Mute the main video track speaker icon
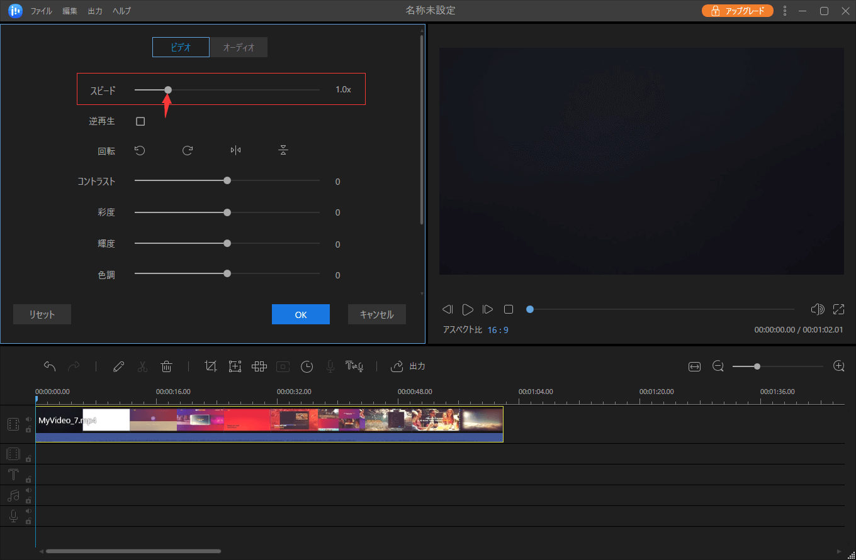This screenshot has width=856, height=560. [28, 419]
